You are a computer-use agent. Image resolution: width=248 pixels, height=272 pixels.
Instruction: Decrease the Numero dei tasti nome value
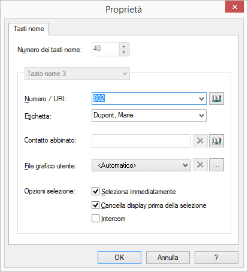[x=124, y=53]
